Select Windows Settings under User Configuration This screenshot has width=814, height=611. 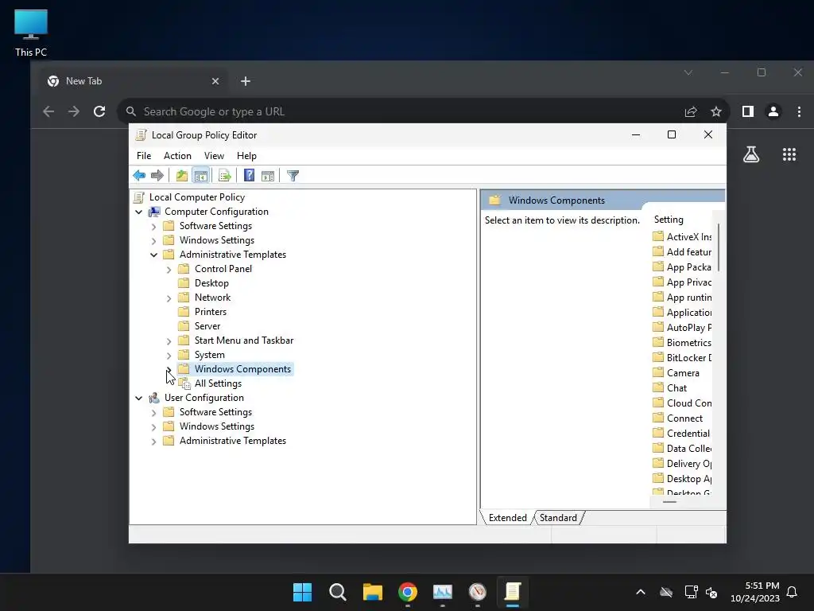click(216, 426)
